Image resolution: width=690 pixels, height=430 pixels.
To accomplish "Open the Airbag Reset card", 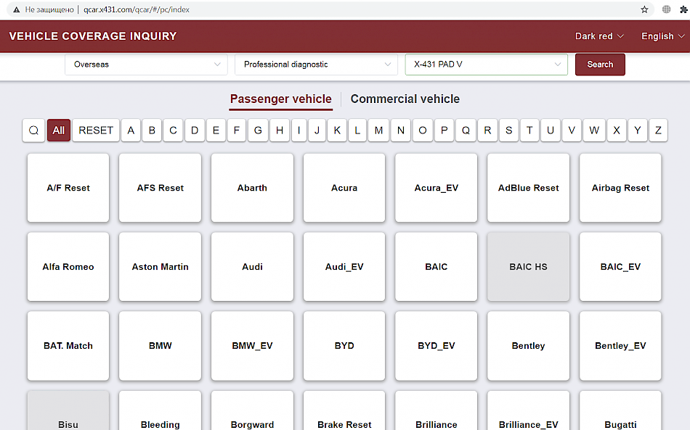I will click(620, 188).
